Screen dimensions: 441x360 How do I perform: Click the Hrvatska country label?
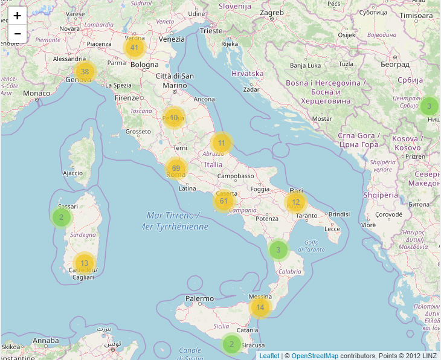(248, 74)
